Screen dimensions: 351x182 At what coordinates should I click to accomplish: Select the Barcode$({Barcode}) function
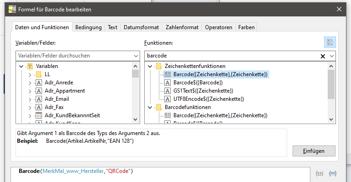pyautogui.click(x=198, y=83)
